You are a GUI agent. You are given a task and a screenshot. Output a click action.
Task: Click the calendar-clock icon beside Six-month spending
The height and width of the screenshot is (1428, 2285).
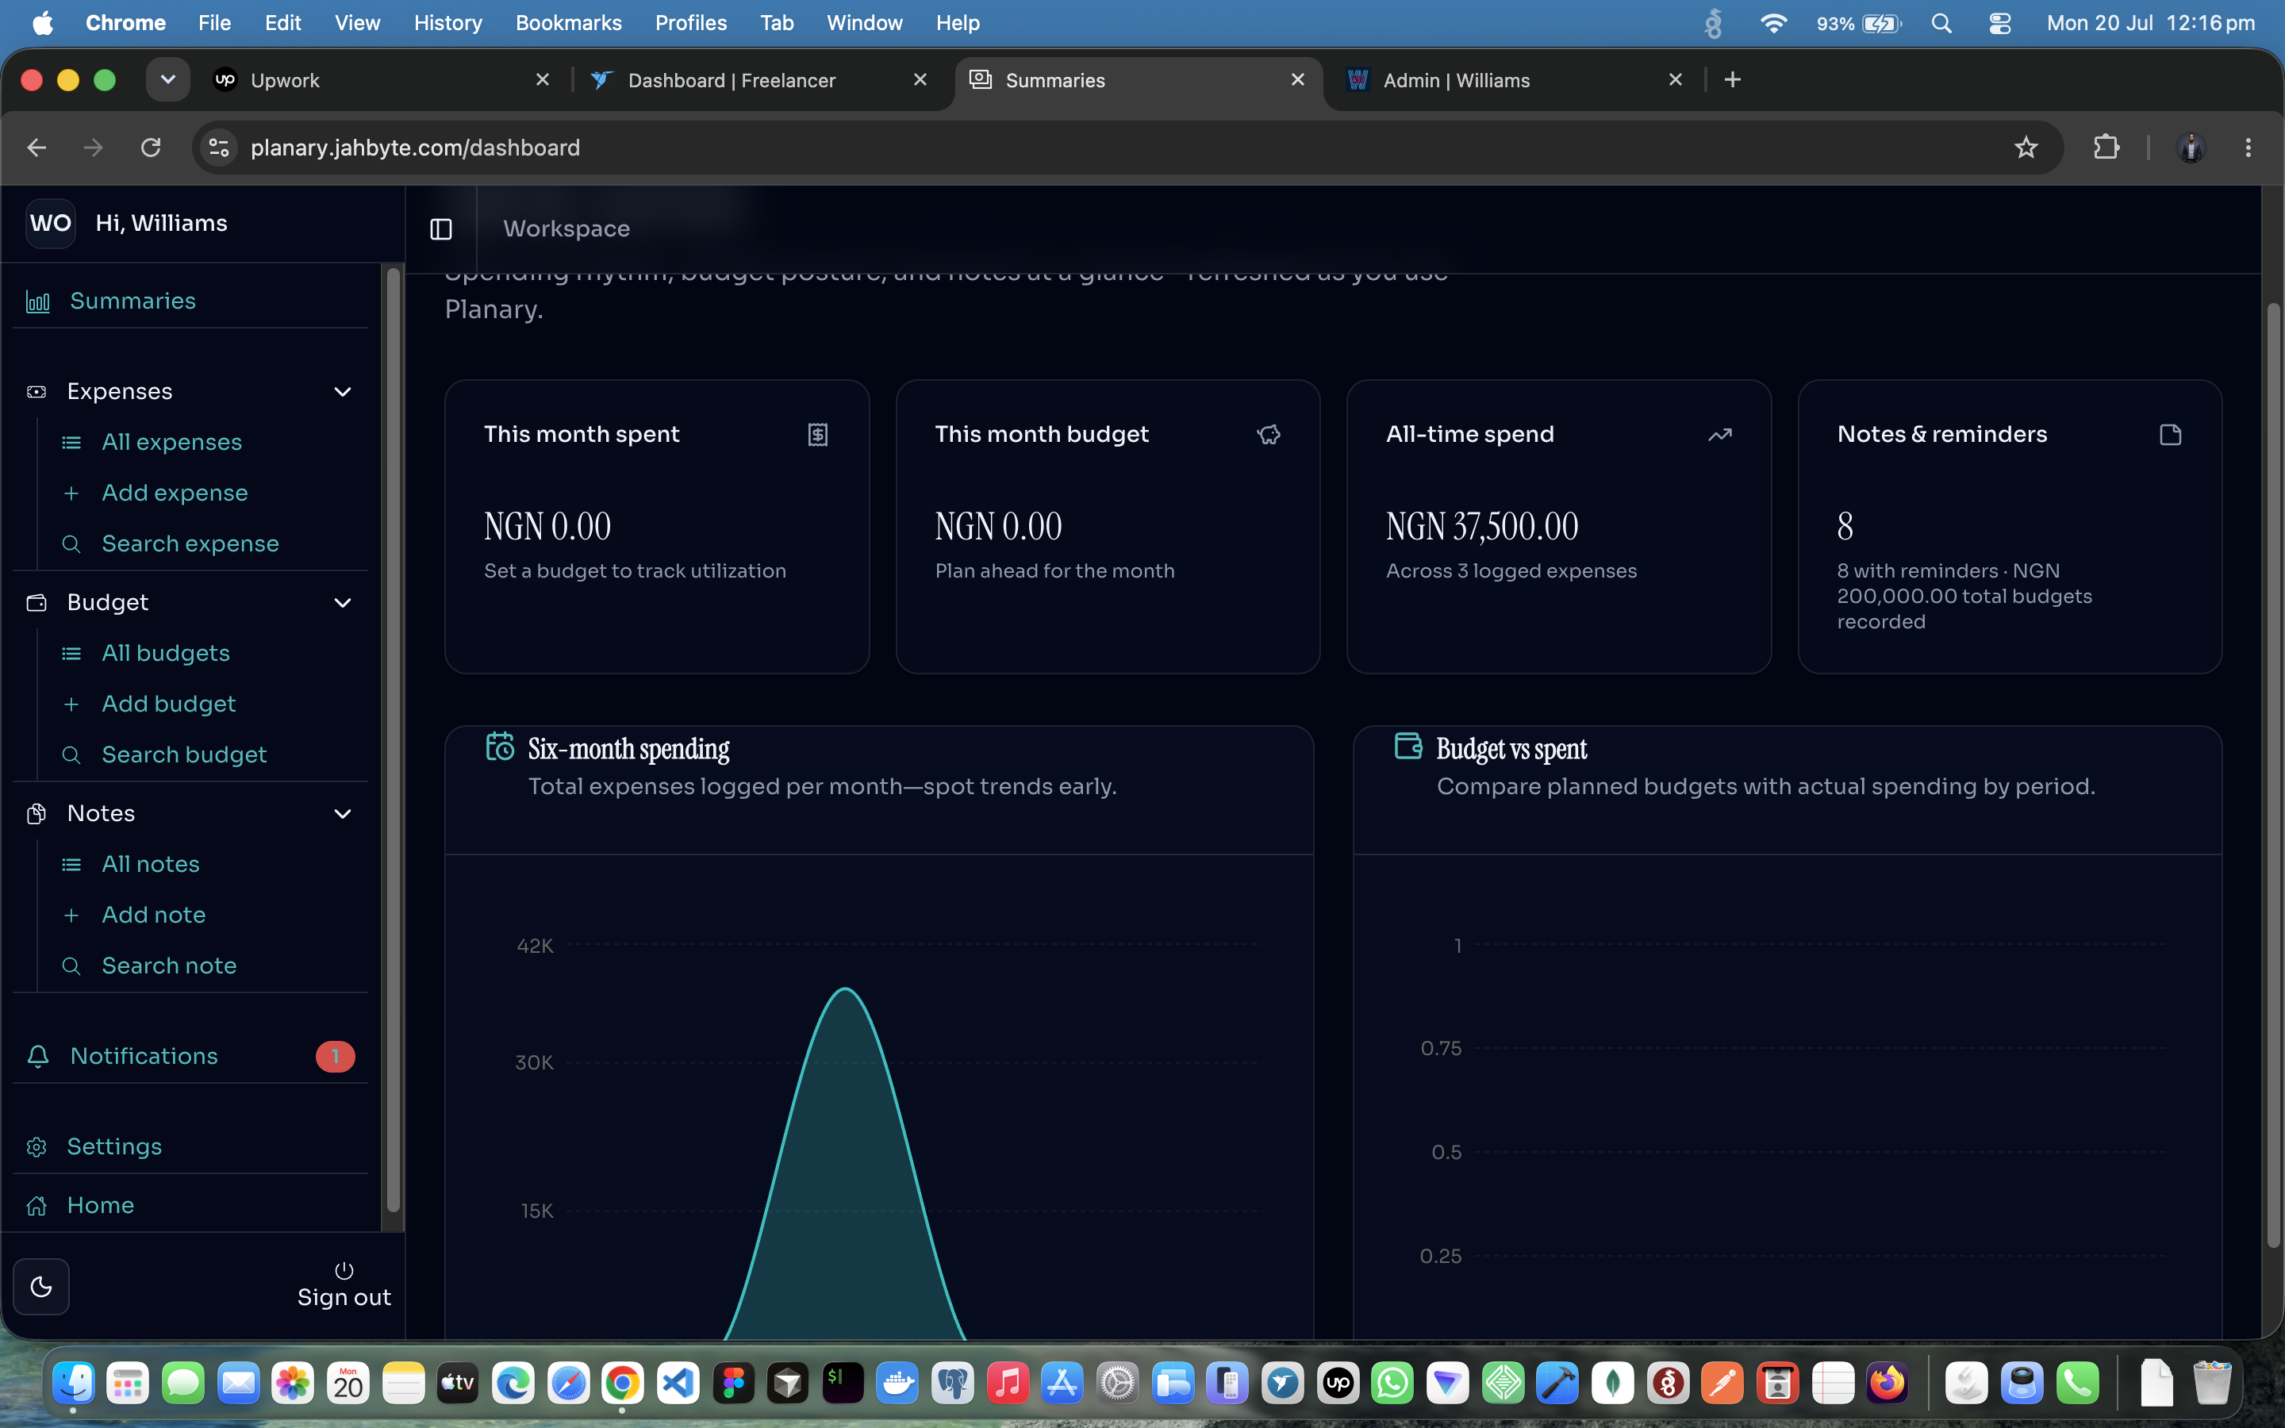point(500,746)
